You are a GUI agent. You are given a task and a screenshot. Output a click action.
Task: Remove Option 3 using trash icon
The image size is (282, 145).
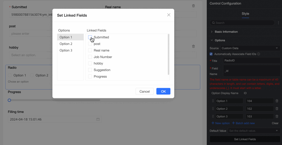coord(277,116)
